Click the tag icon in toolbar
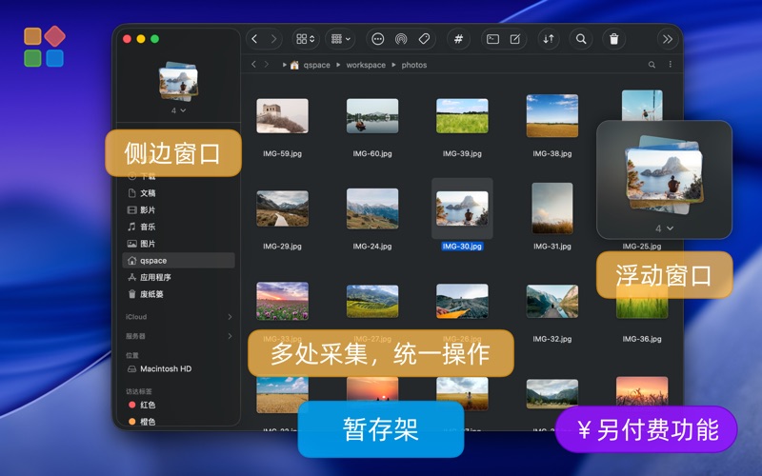This screenshot has width=762, height=476. [424, 39]
